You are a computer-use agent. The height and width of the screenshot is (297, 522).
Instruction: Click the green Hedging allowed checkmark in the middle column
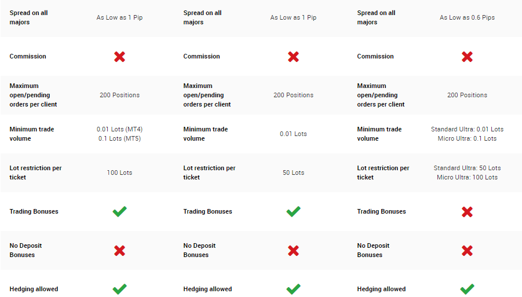pos(293,288)
